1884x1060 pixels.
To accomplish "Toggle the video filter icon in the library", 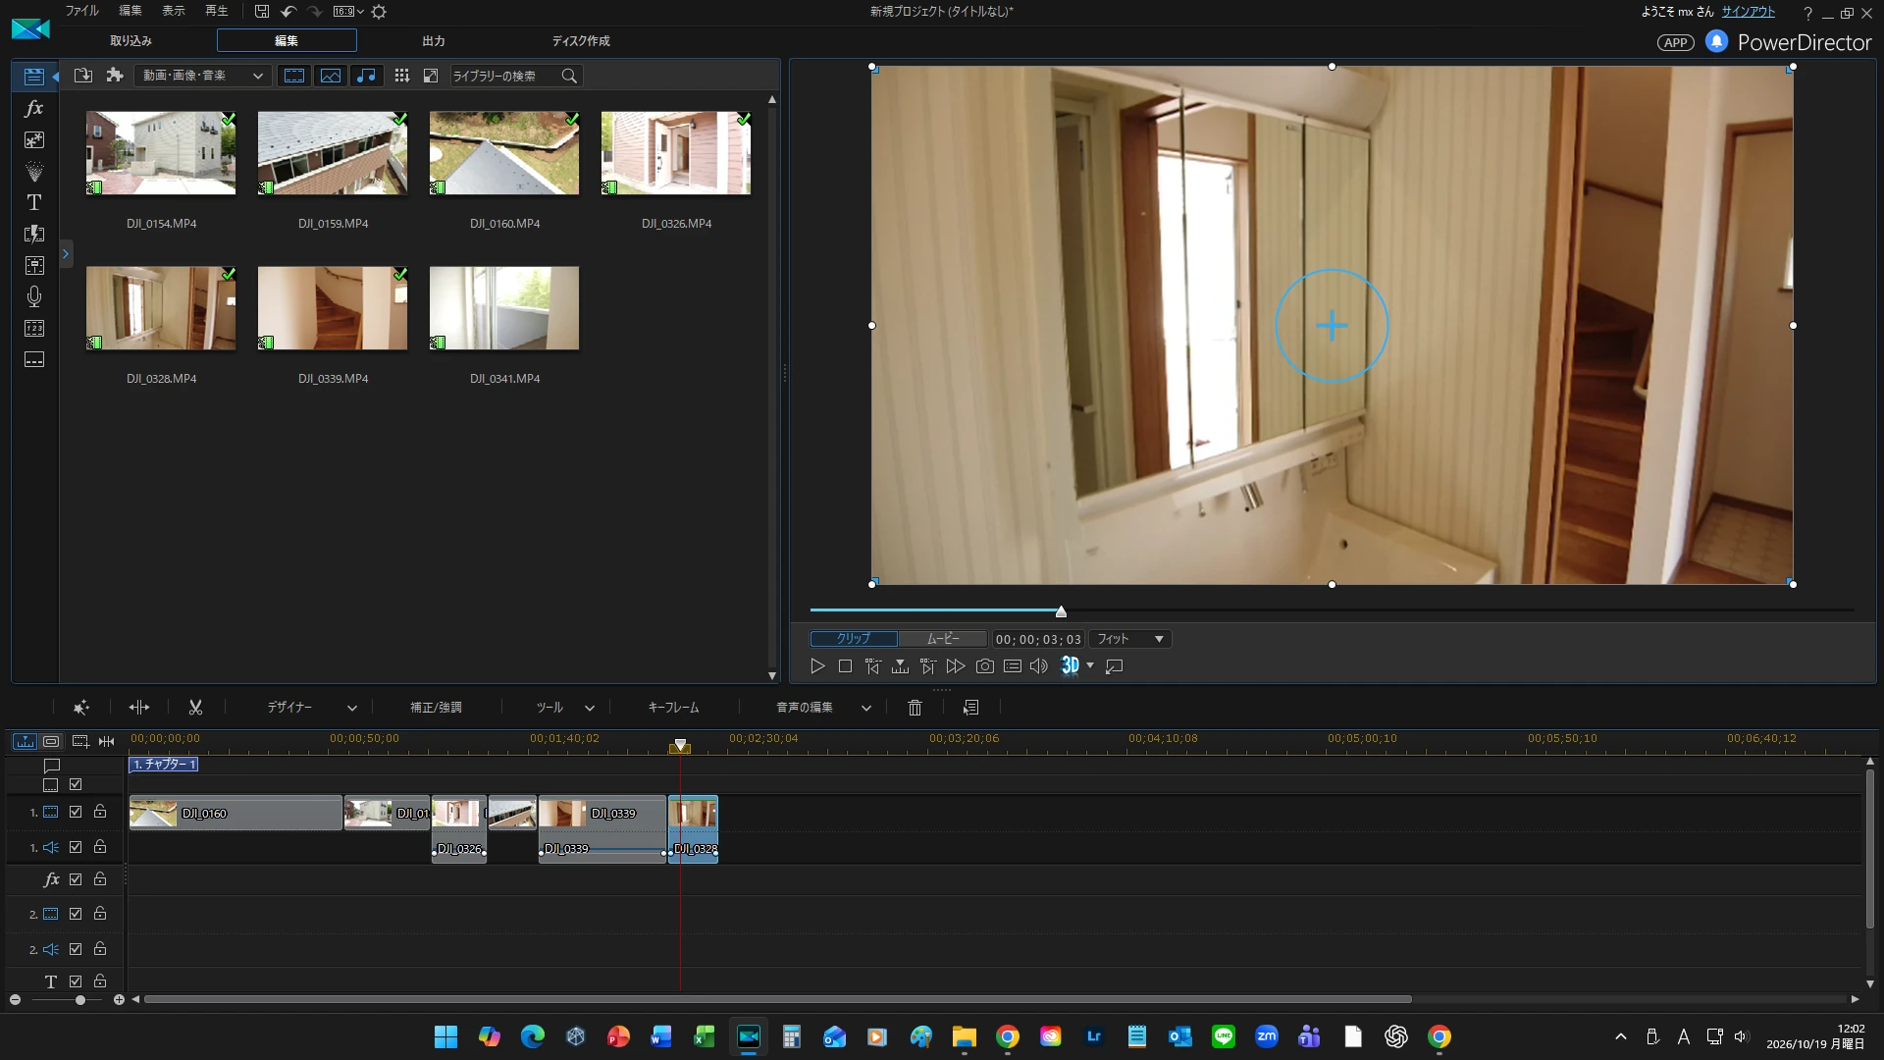I will tap(294, 76).
